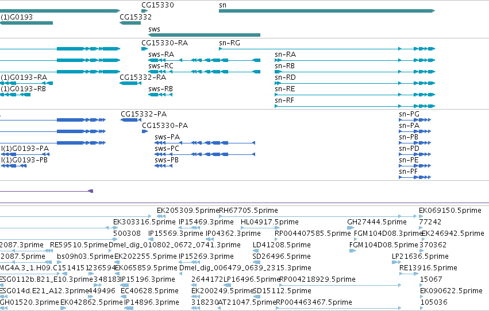Select EST IP15469.3prime
This screenshot has height=311, width=489.
(206, 222)
